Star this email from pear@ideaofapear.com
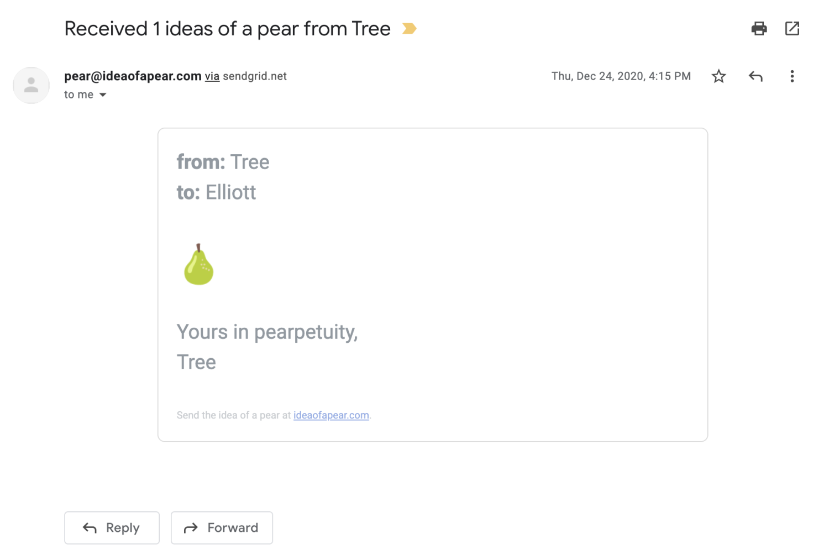The image size is (829, 560). pyautogui.click(x=718, y=76)
